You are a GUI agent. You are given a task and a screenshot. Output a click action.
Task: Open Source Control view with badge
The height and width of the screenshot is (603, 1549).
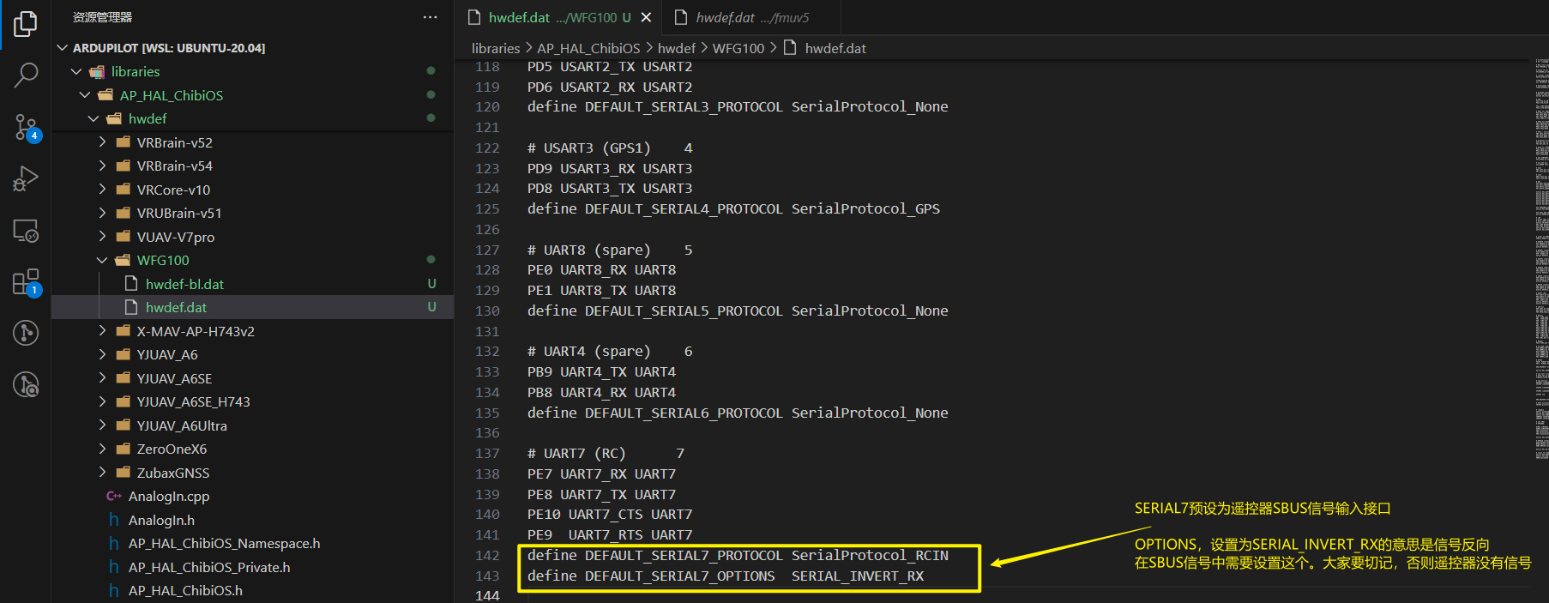tap(26, 128)
